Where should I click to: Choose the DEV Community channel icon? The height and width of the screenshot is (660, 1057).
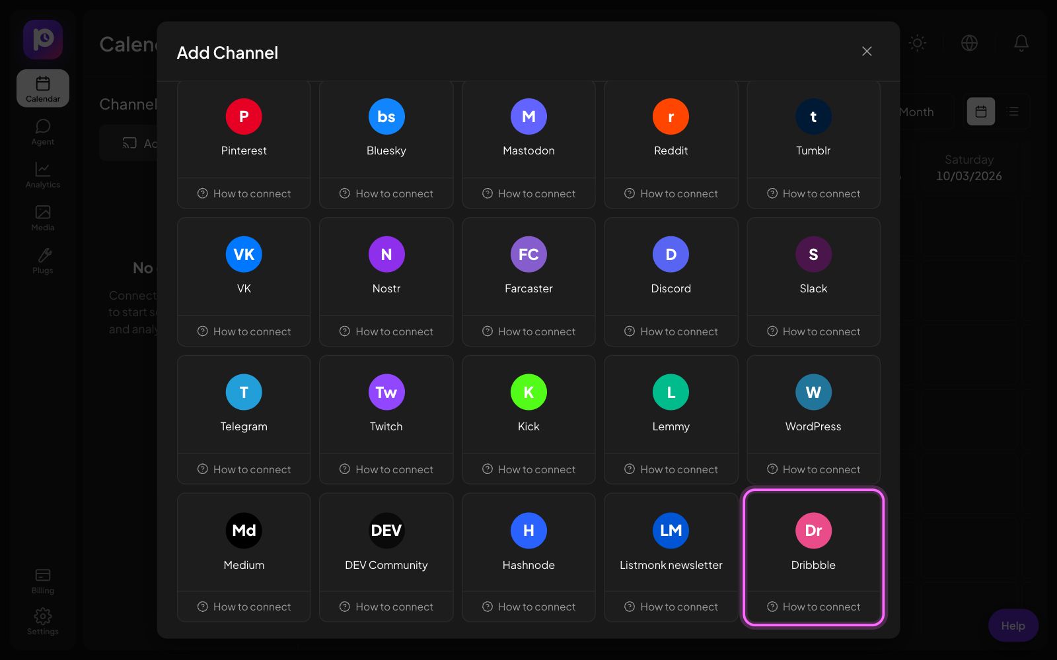[386, 530]
